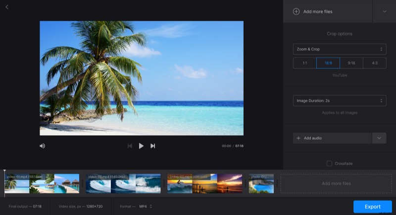396x215 pixels.
Task: Select the 4:3 aspect ratio
Action: [375, 63]
